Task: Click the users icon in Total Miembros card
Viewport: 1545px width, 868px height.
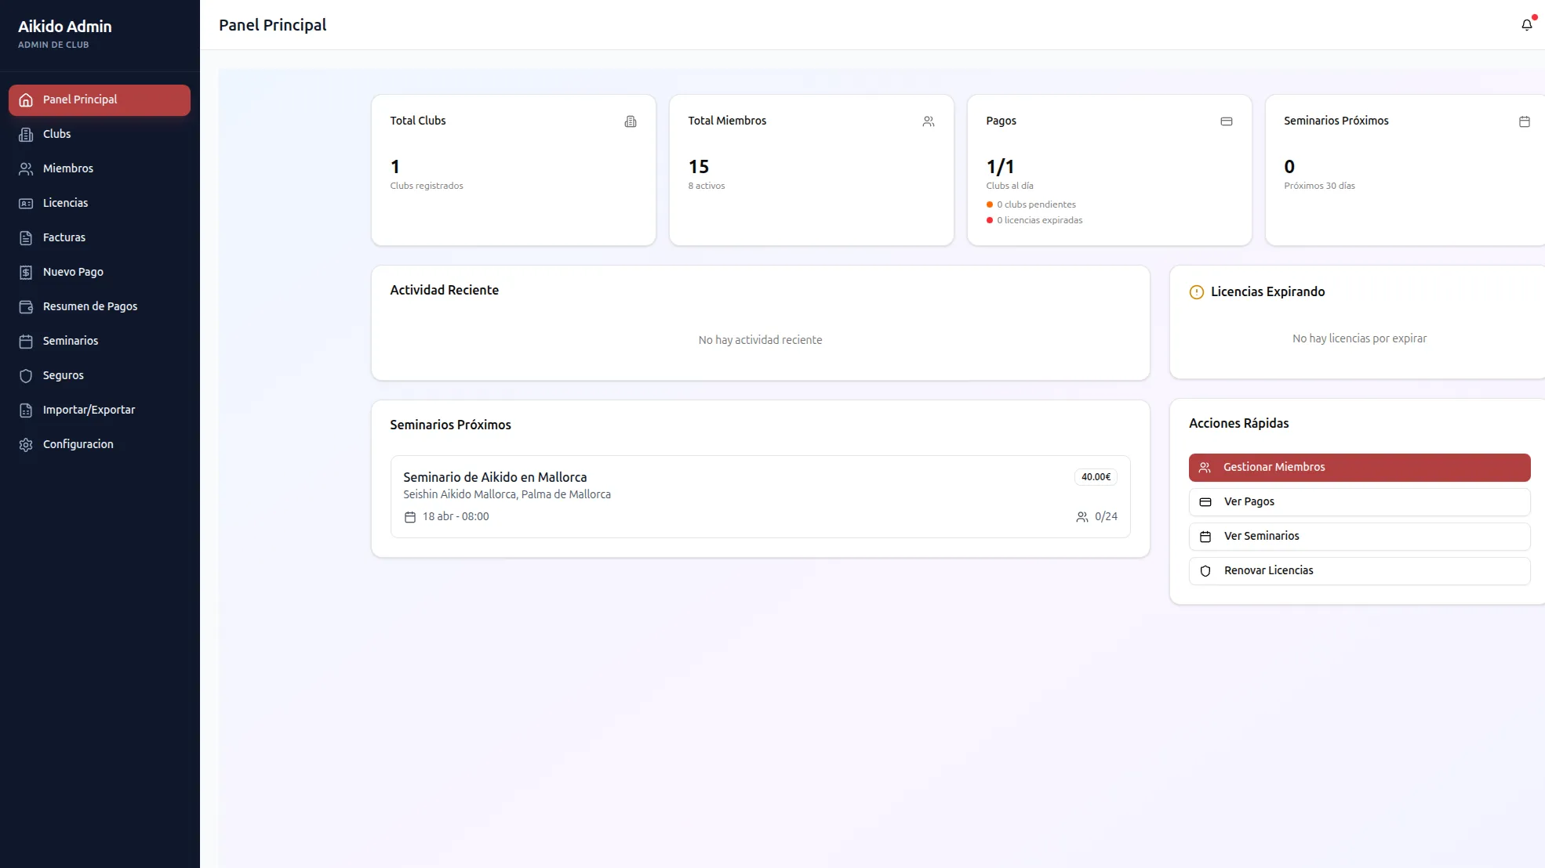Action: tap(929, 121)
